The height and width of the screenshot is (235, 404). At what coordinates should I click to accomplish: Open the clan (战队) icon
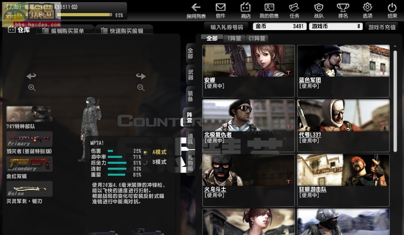318,11
